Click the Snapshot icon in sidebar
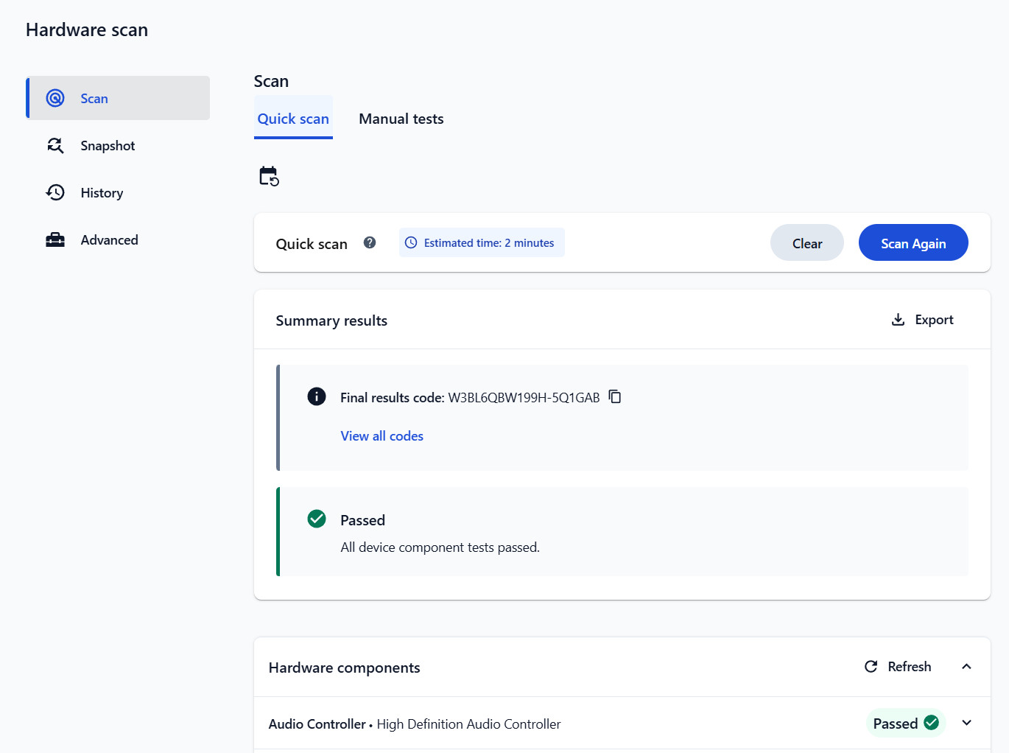 [x=55, y=145]
